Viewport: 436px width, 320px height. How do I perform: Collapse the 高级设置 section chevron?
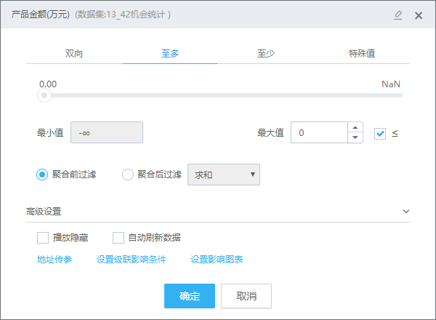[x=406, y=211]
